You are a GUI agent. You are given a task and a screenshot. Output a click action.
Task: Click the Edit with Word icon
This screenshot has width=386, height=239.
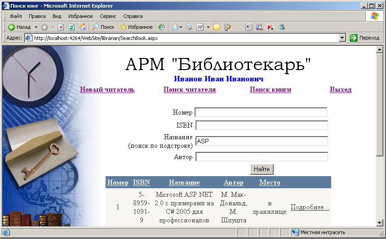[200, 27]
